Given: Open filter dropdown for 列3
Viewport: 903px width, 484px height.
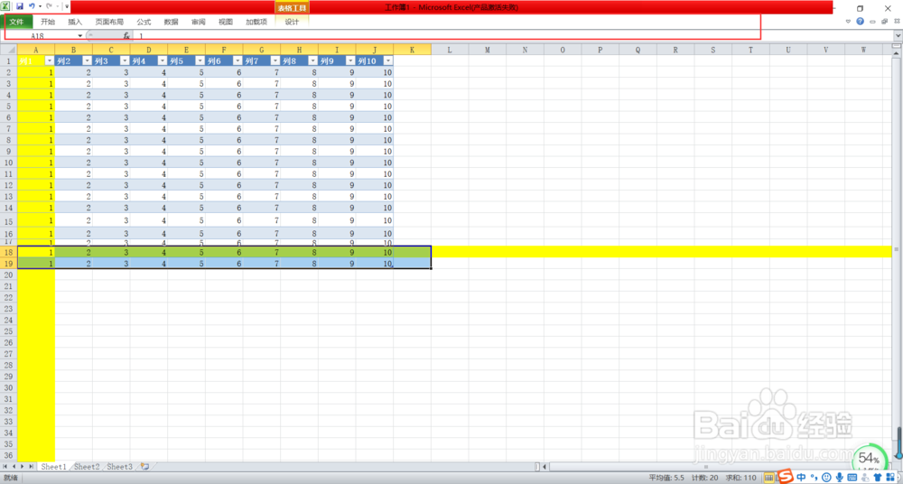Looking at the screenshot, I should coord(125,60).
